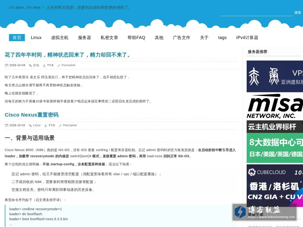Click link icon of Cisco post's Permalink
Screen dimensions: 303x227
pyautogui.click(x=60, y=126)
